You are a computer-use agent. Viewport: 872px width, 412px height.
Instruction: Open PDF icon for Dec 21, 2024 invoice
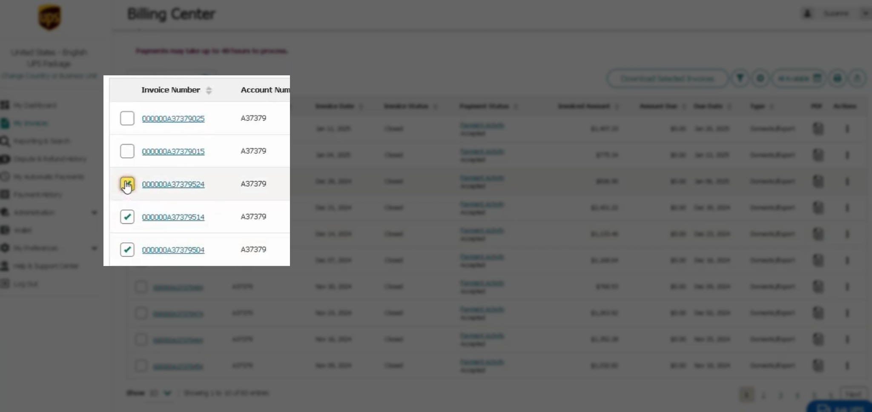click(818, 208)
